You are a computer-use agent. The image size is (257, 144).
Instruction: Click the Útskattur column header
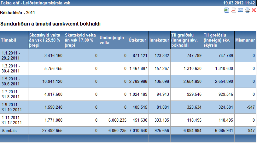(x=137, y=40)
